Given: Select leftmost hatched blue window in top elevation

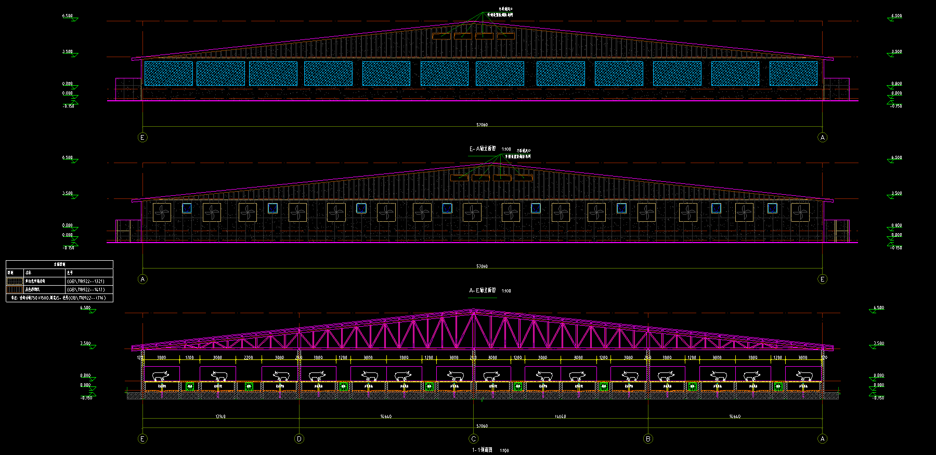Looking at the screenshot, I should point(168,74).
